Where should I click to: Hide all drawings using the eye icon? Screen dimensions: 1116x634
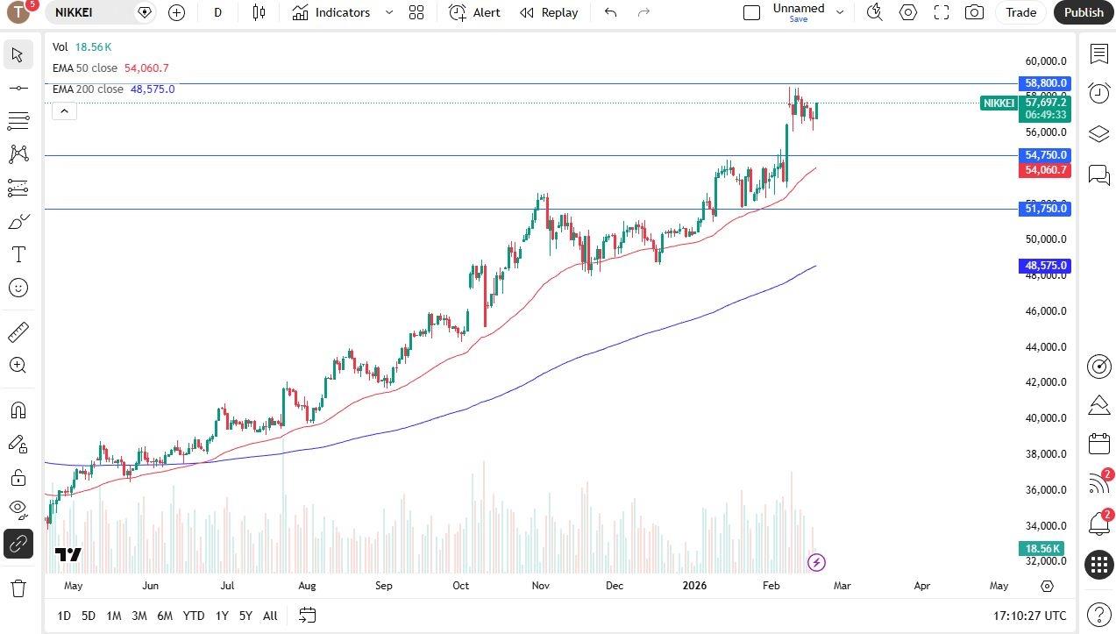click(18, 509)
